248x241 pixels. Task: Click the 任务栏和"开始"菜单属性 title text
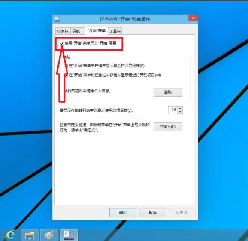coord(125,19)
